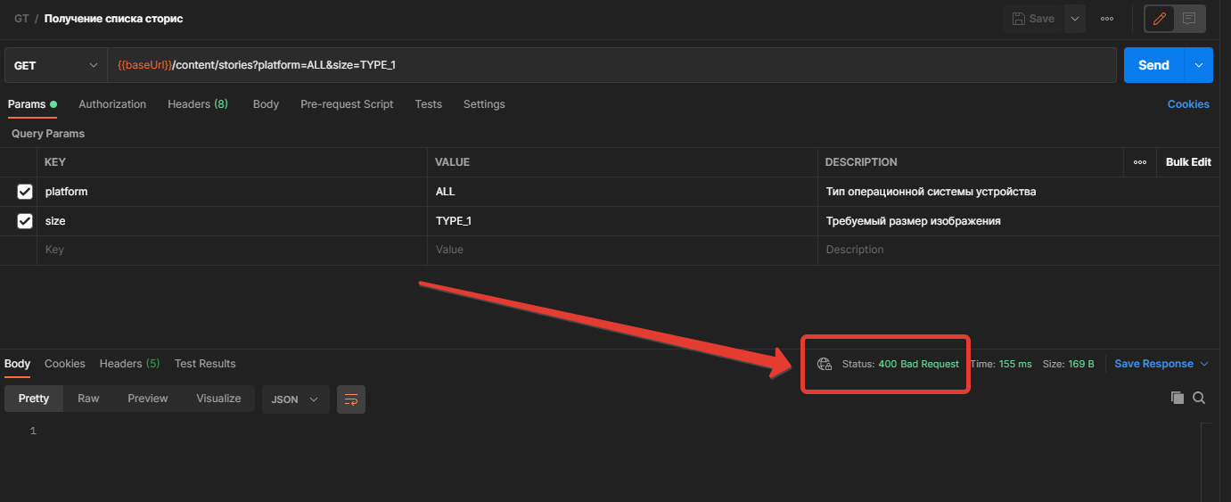The image size is (1231, 502).
Task: Open column options dots in params table
Action: [x=1140, y=162]
